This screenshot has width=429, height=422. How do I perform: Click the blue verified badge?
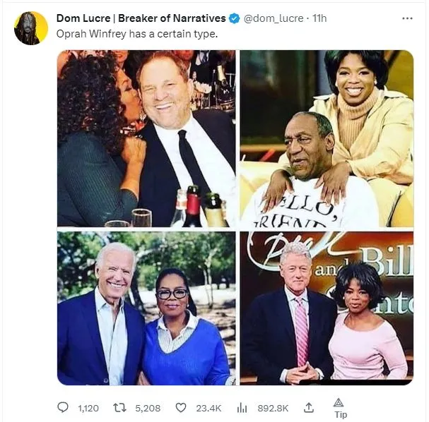(235, 18)
